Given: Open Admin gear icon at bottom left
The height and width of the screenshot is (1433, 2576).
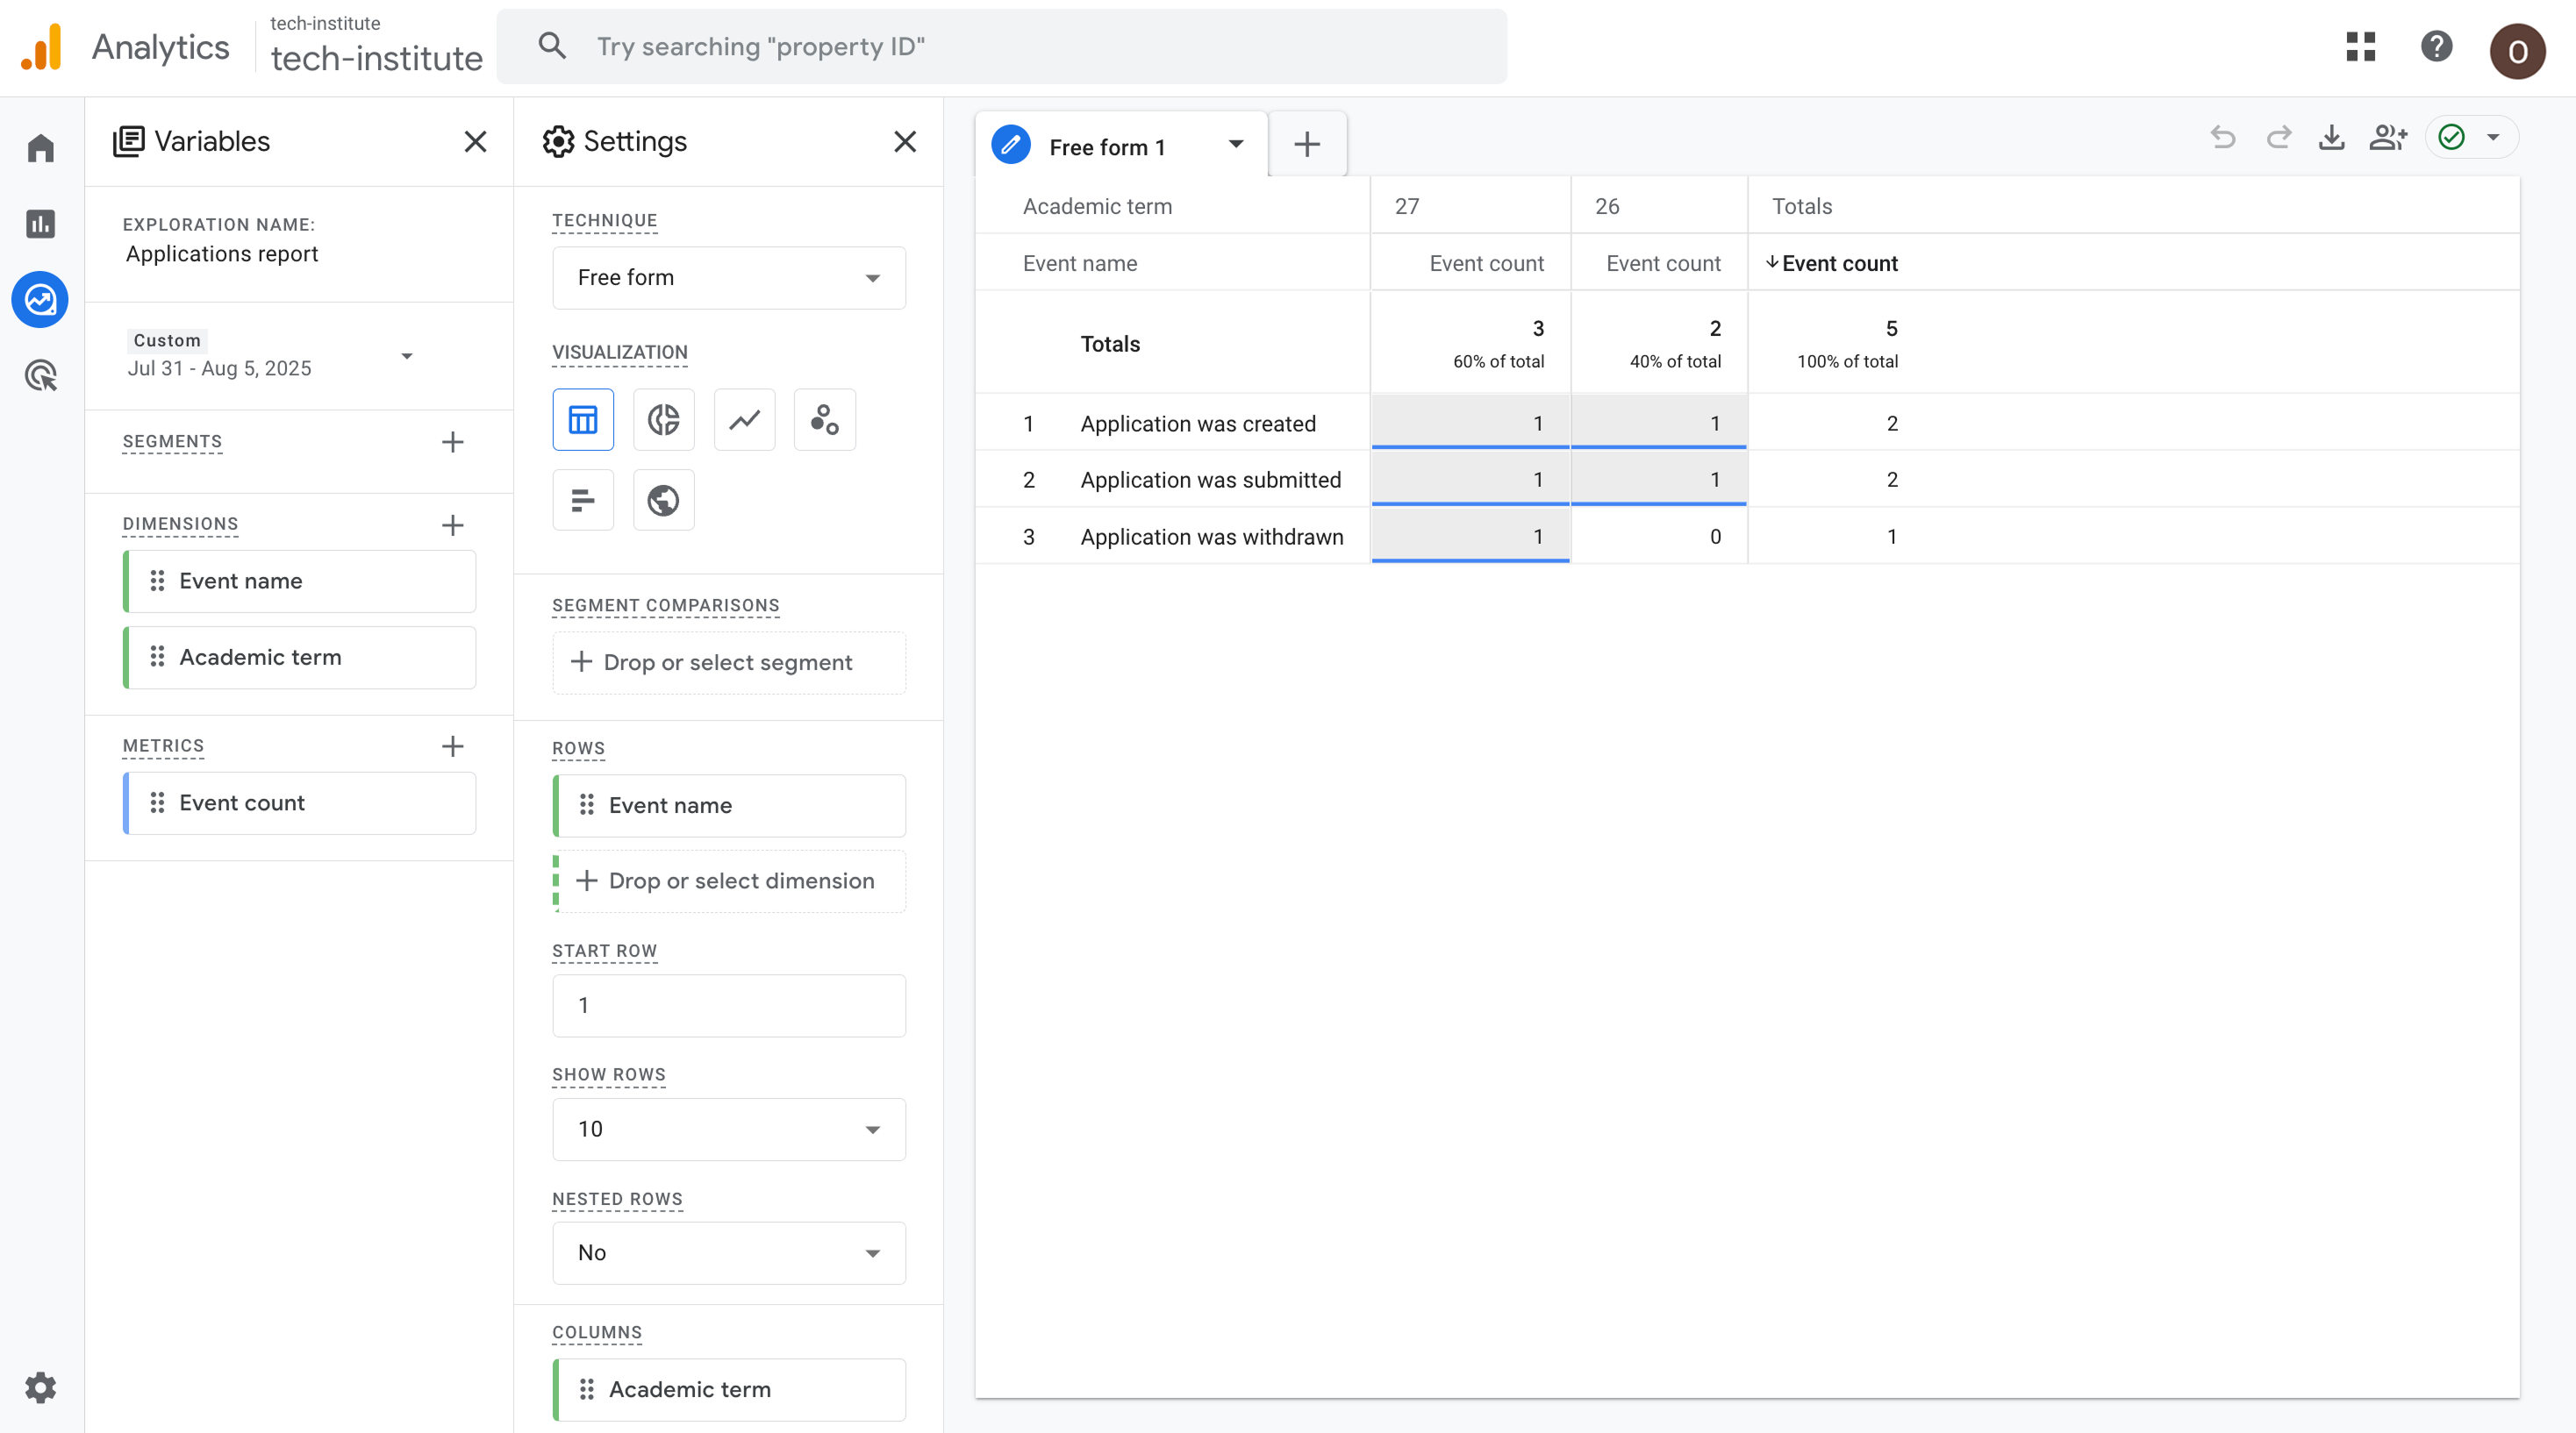Looking at the screenshot, I should [40, 1387].
